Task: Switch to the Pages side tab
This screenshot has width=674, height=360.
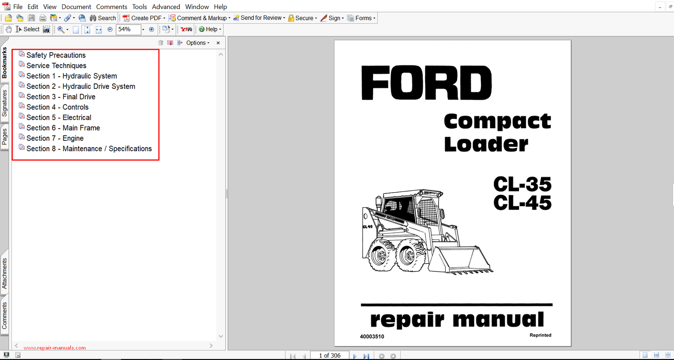Action: (5, 137)
